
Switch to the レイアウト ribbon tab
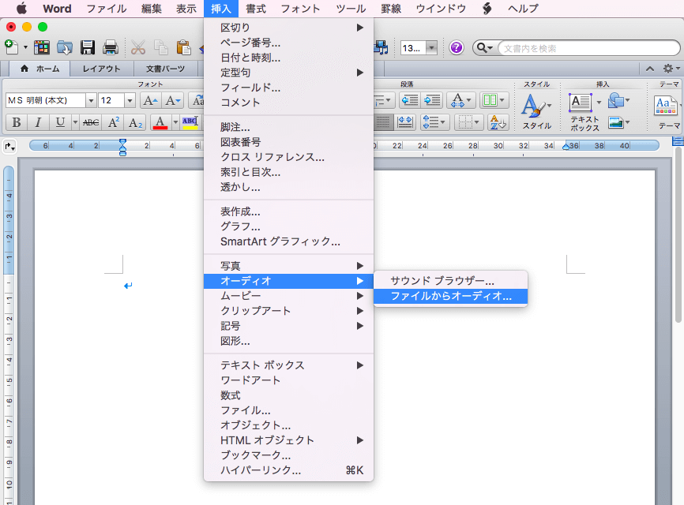101,69
